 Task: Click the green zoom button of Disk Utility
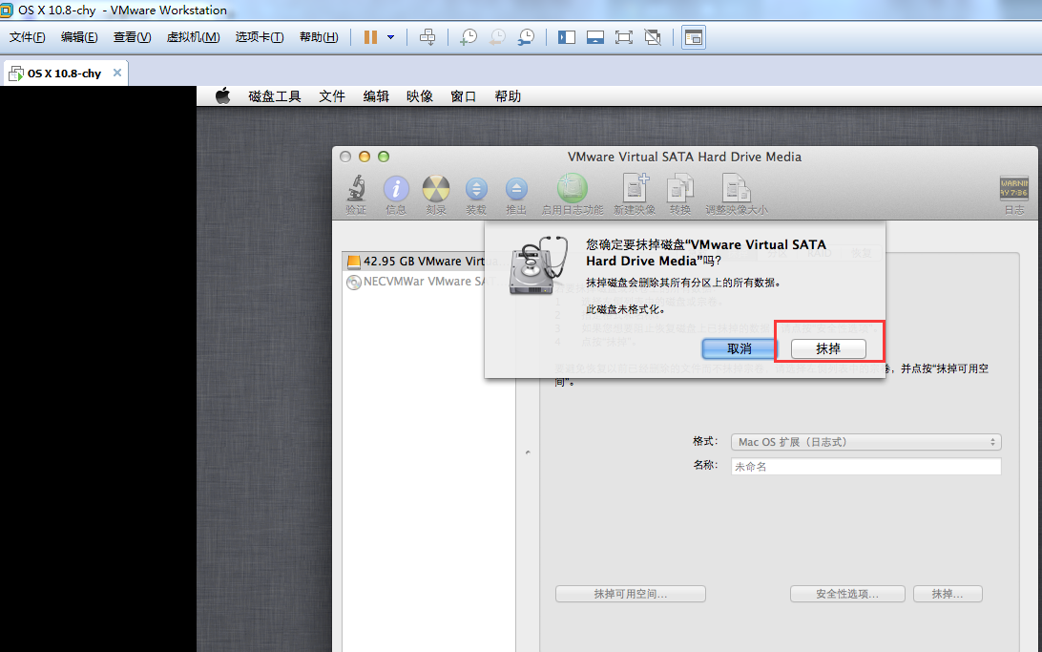(384, 157)
